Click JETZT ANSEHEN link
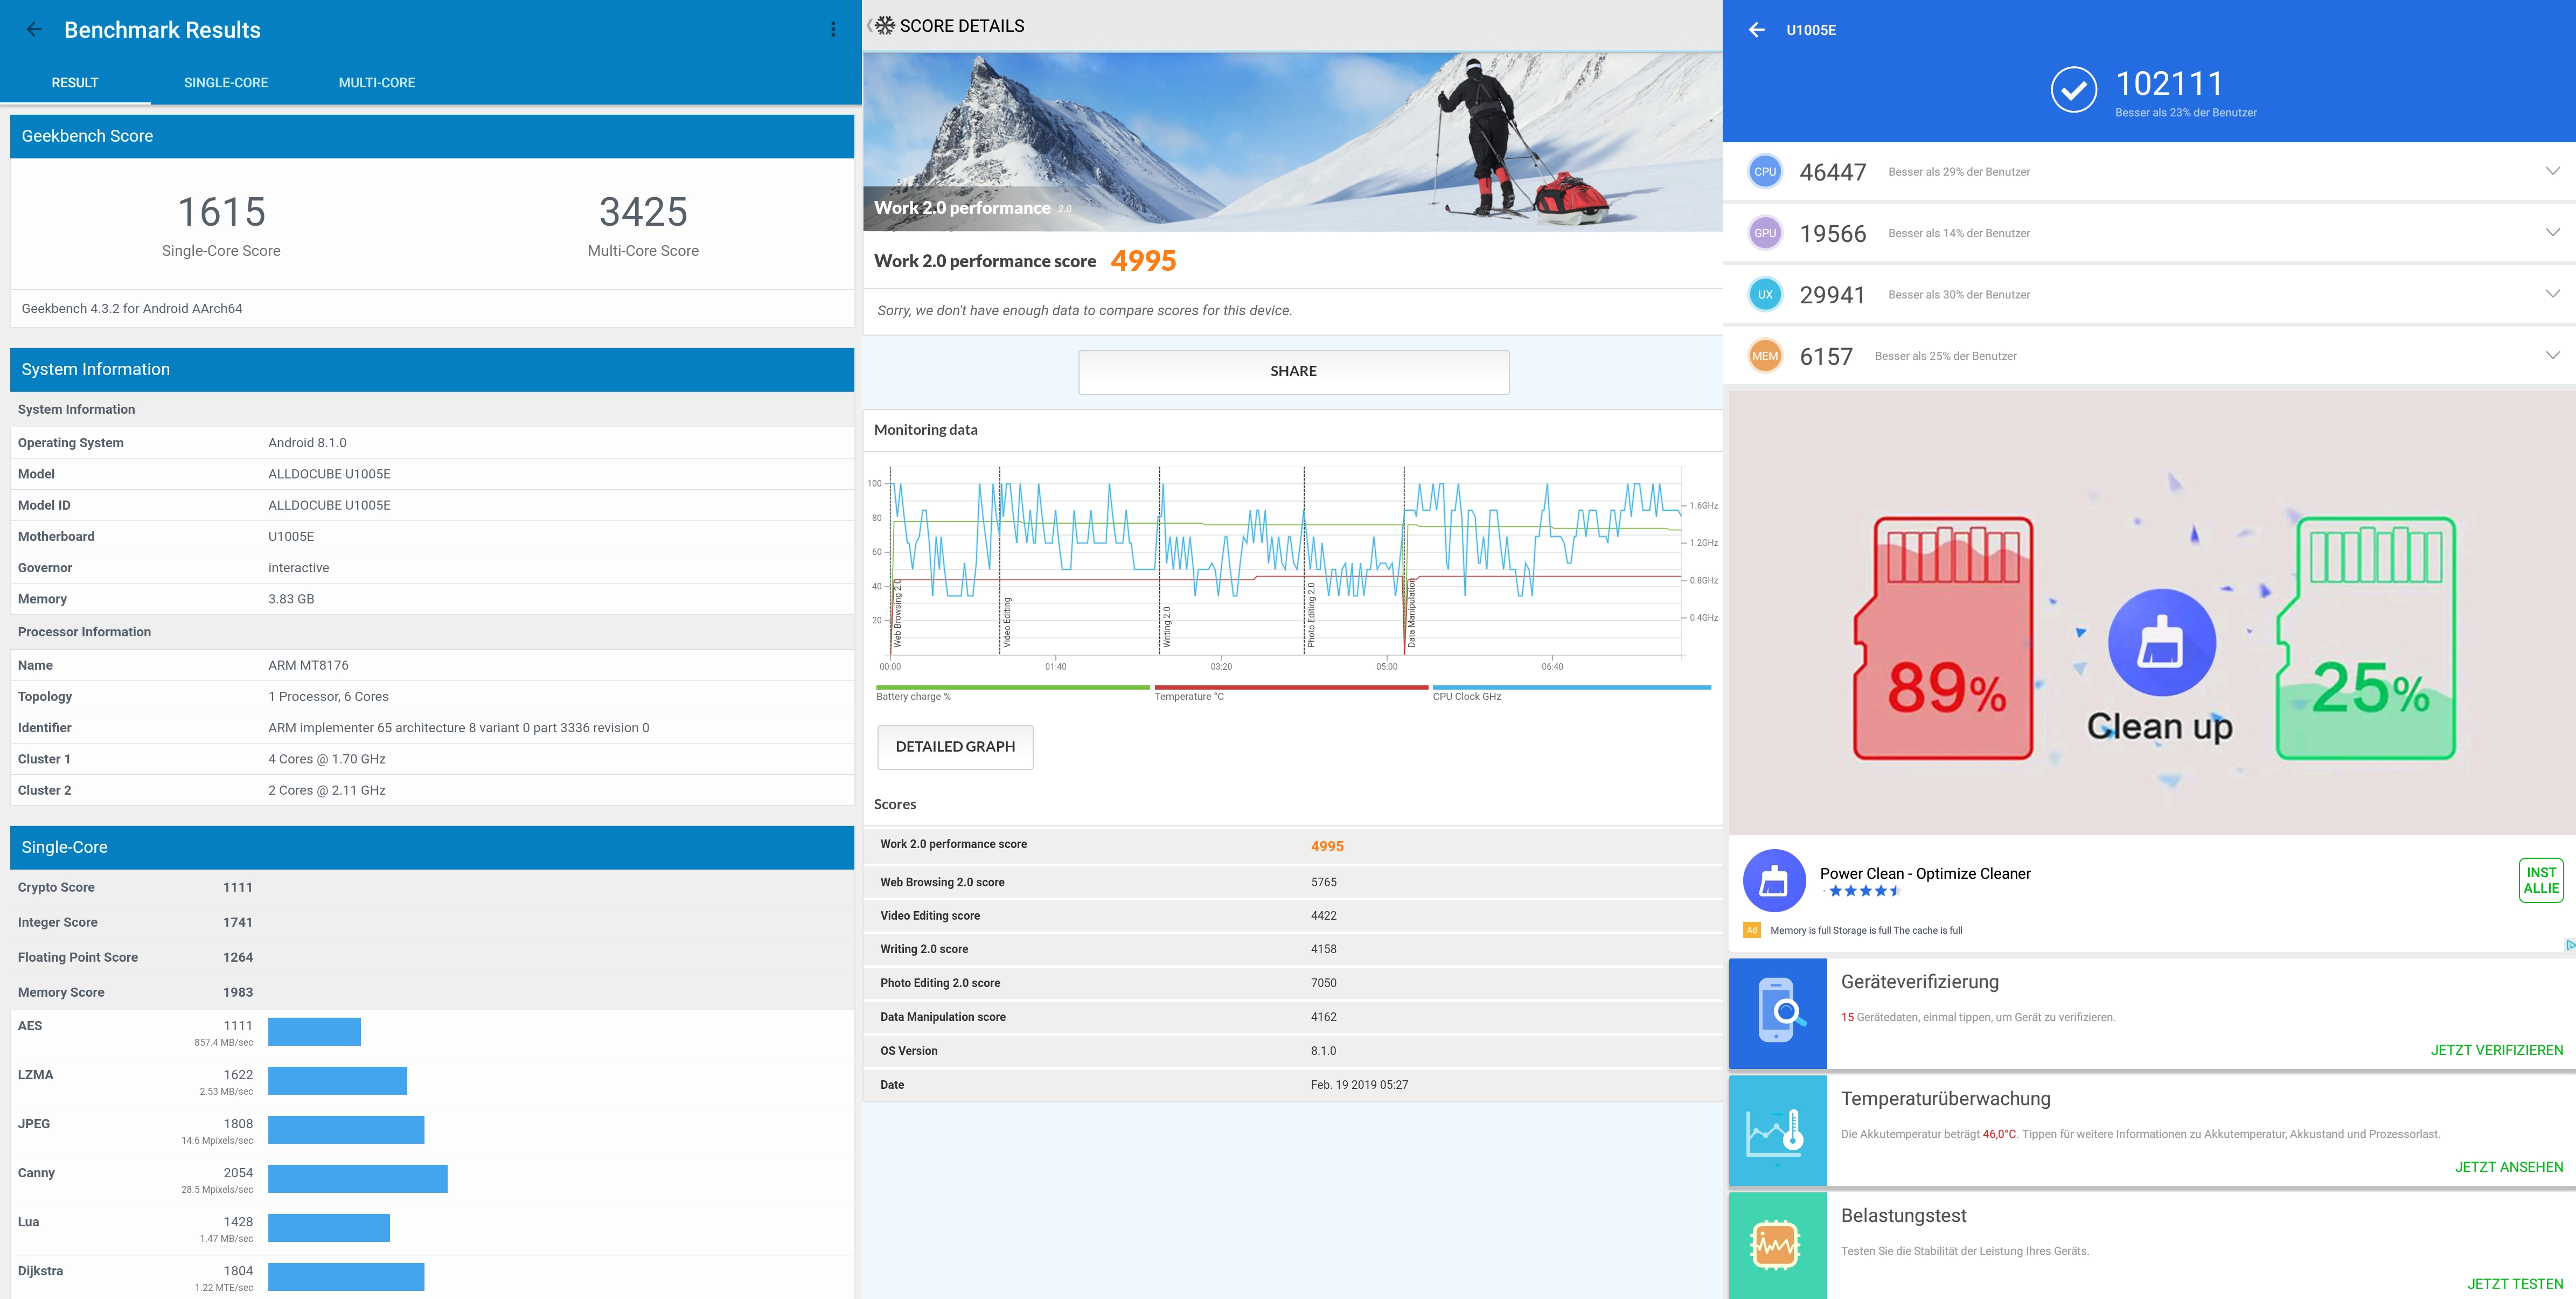Viewport: 2576px width, 1299px height. click(x=2508, y=1167)
